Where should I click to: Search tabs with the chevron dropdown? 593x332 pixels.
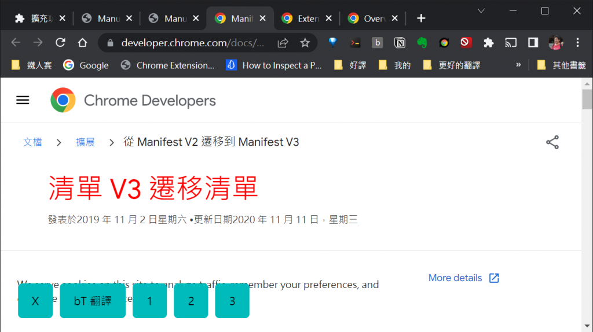coord(481,11)
